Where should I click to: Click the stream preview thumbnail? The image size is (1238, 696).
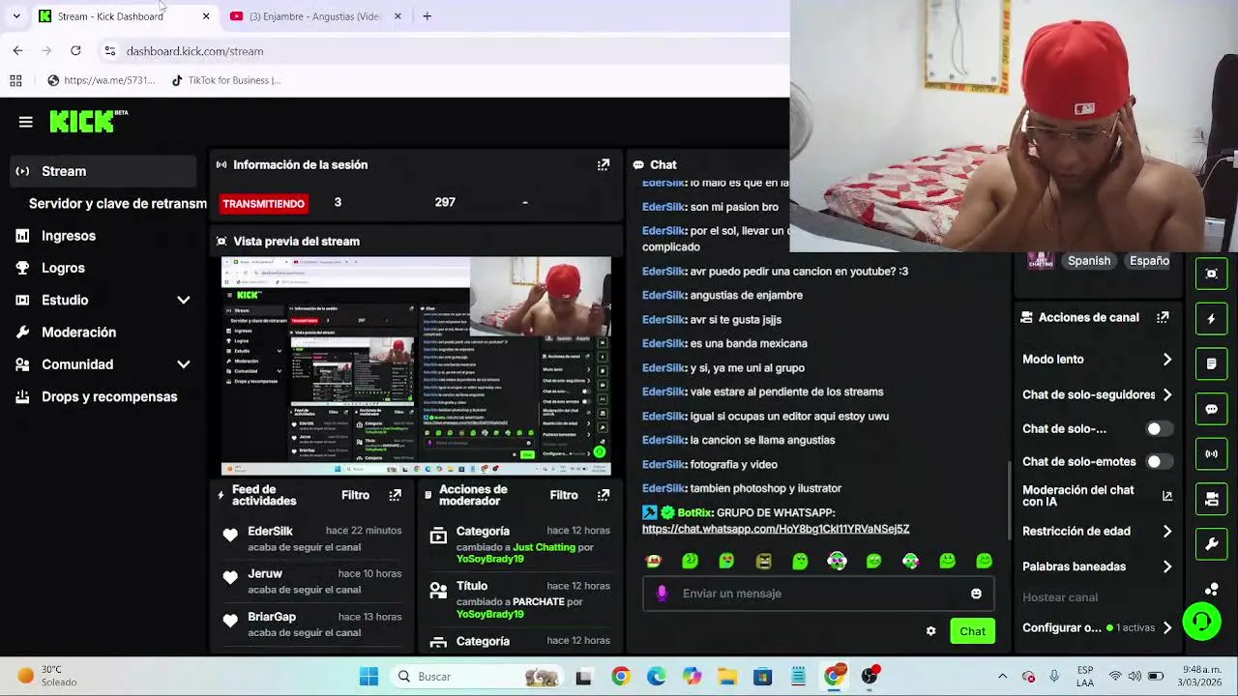click(x=416, y=366)
